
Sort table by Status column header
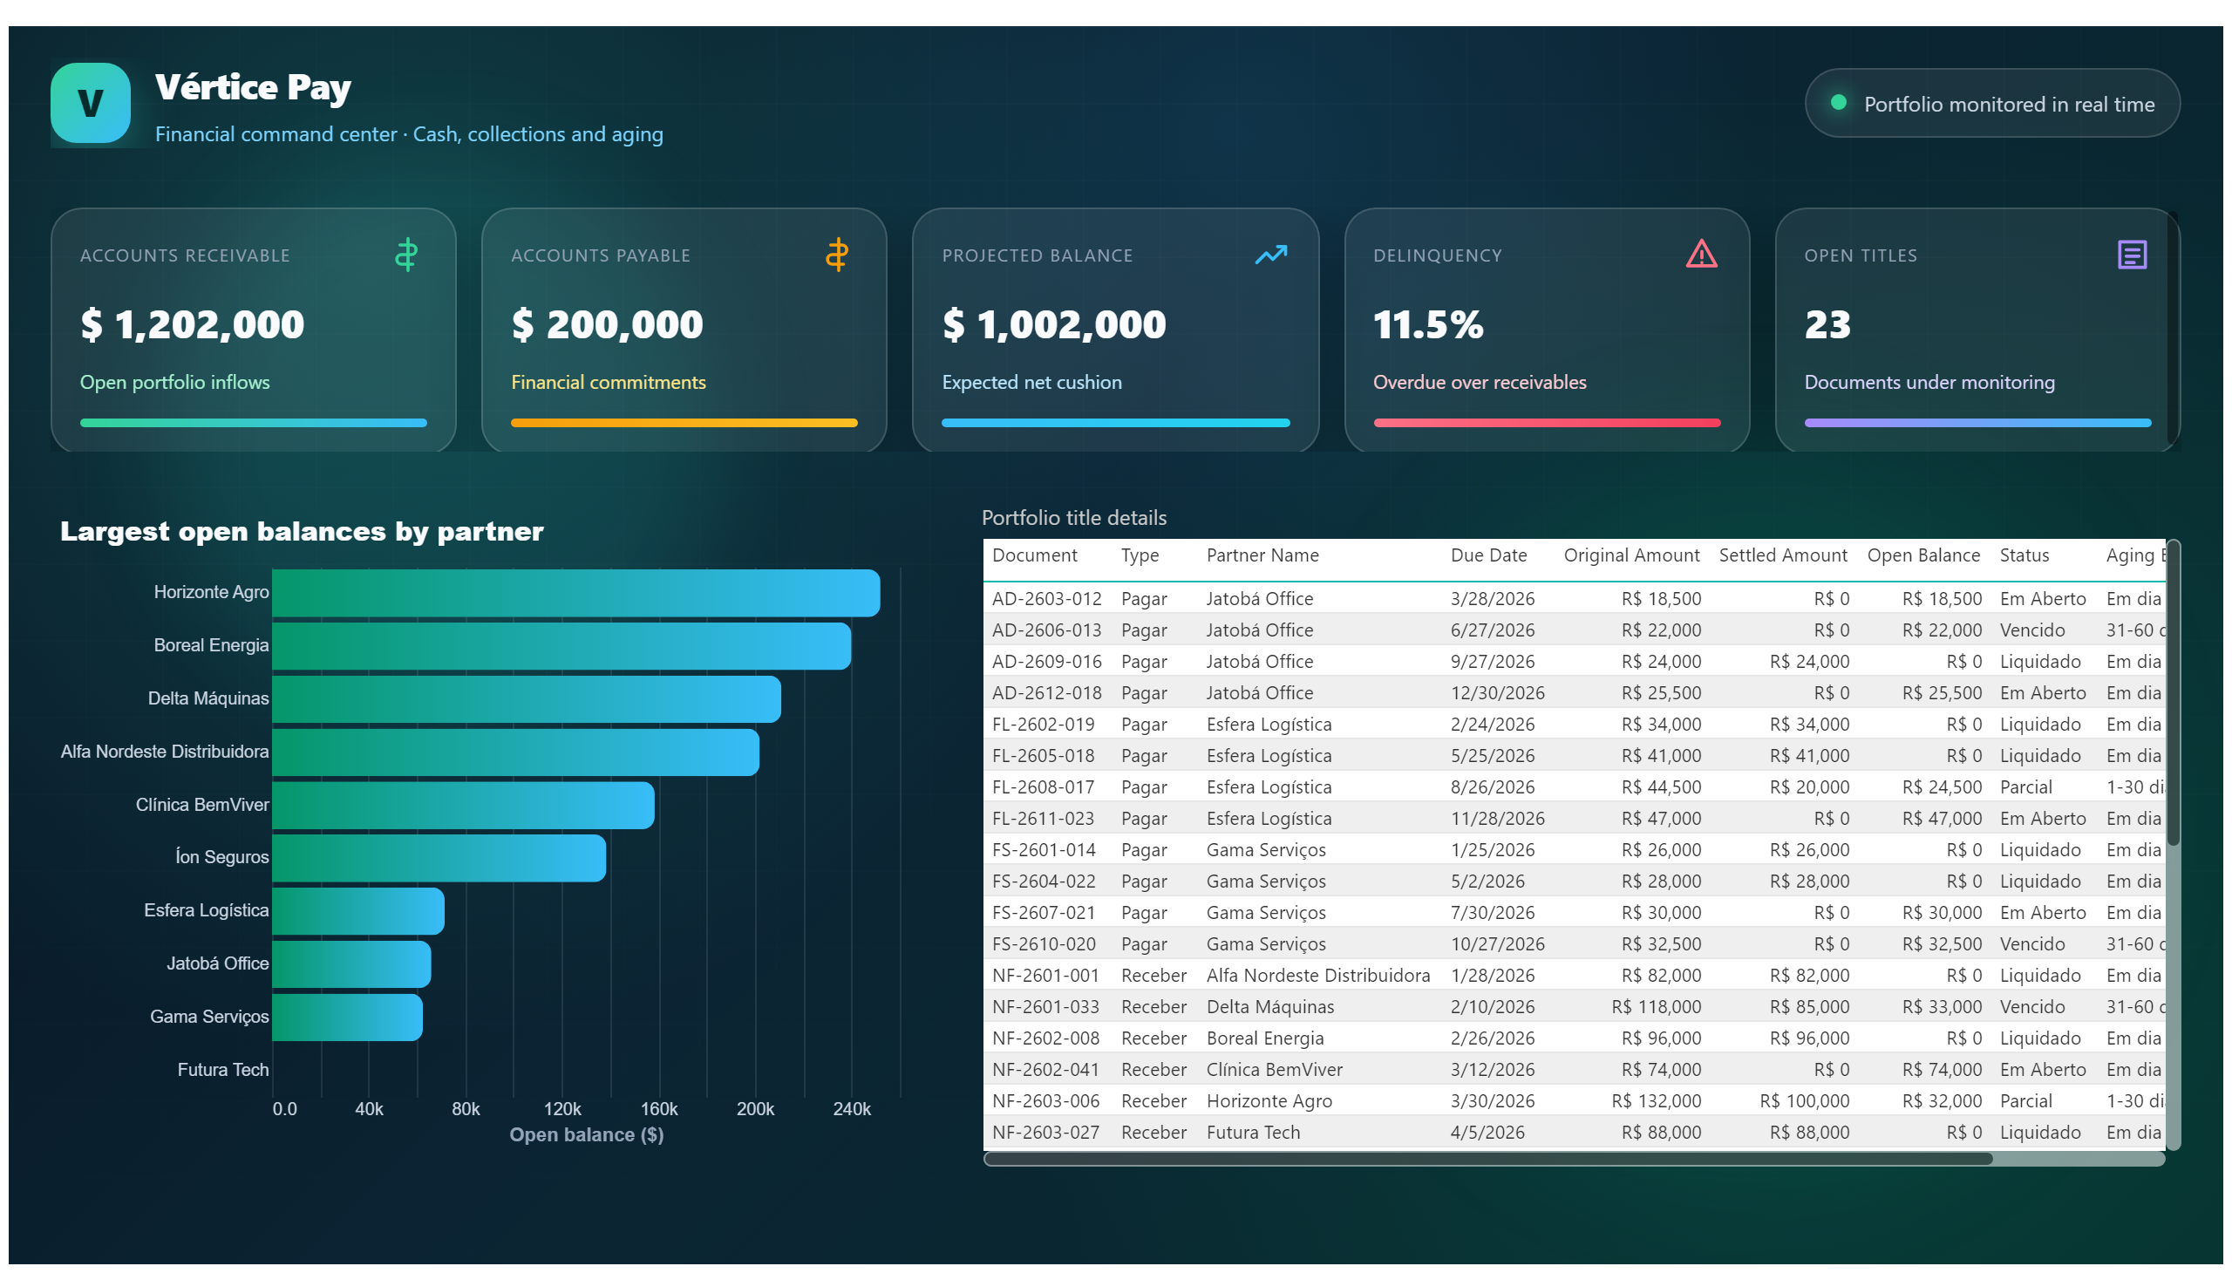(x=2024, y=555)
